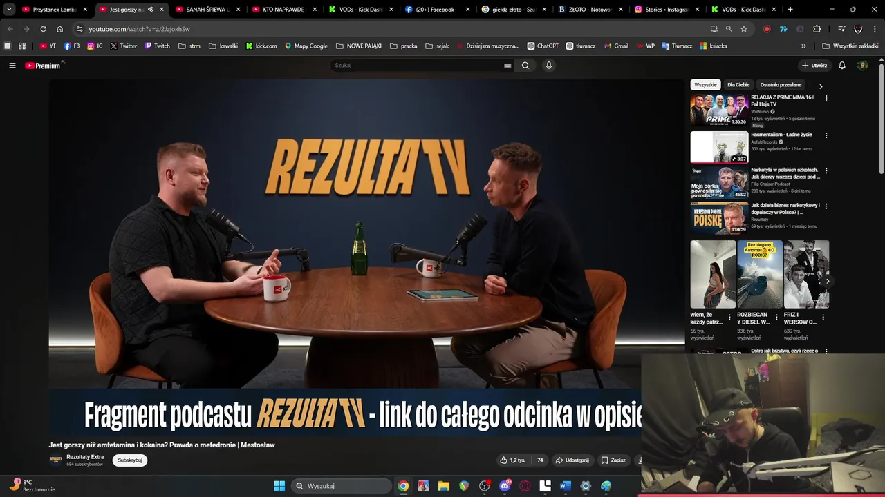Save the video with Zapisz button
The image size is (885, 497).
(613, 460)
